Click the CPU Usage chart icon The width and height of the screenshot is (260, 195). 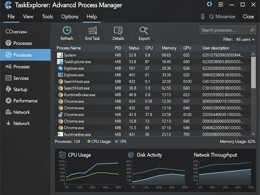(x=62, y=155)
